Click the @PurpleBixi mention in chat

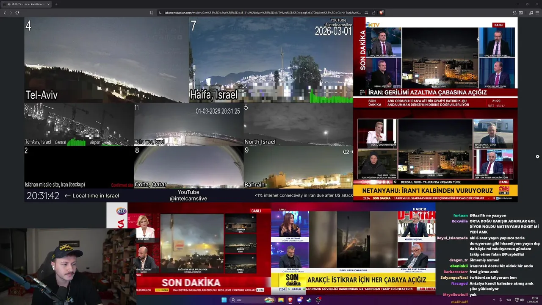513,255
